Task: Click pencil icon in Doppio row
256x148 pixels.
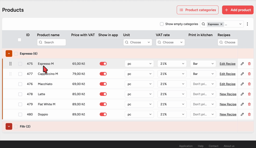Action: point(242,114)
